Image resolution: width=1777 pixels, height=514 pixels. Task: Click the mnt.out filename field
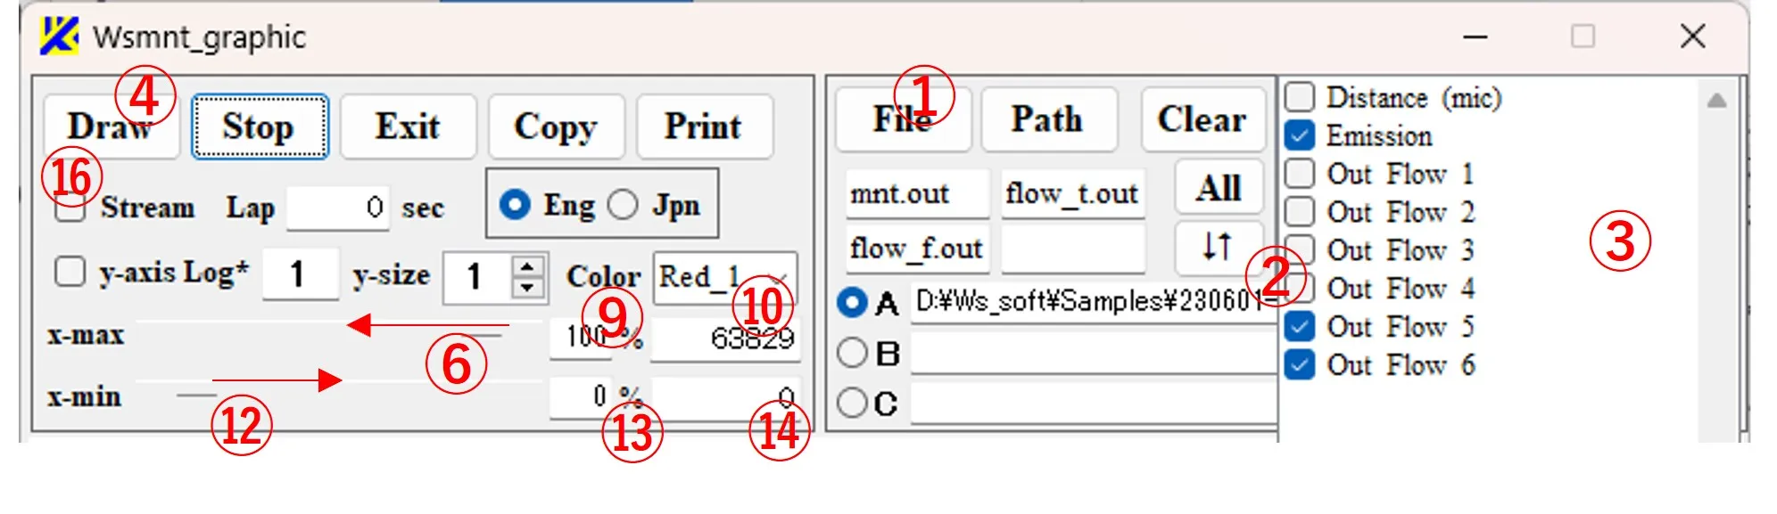(918, 193)
